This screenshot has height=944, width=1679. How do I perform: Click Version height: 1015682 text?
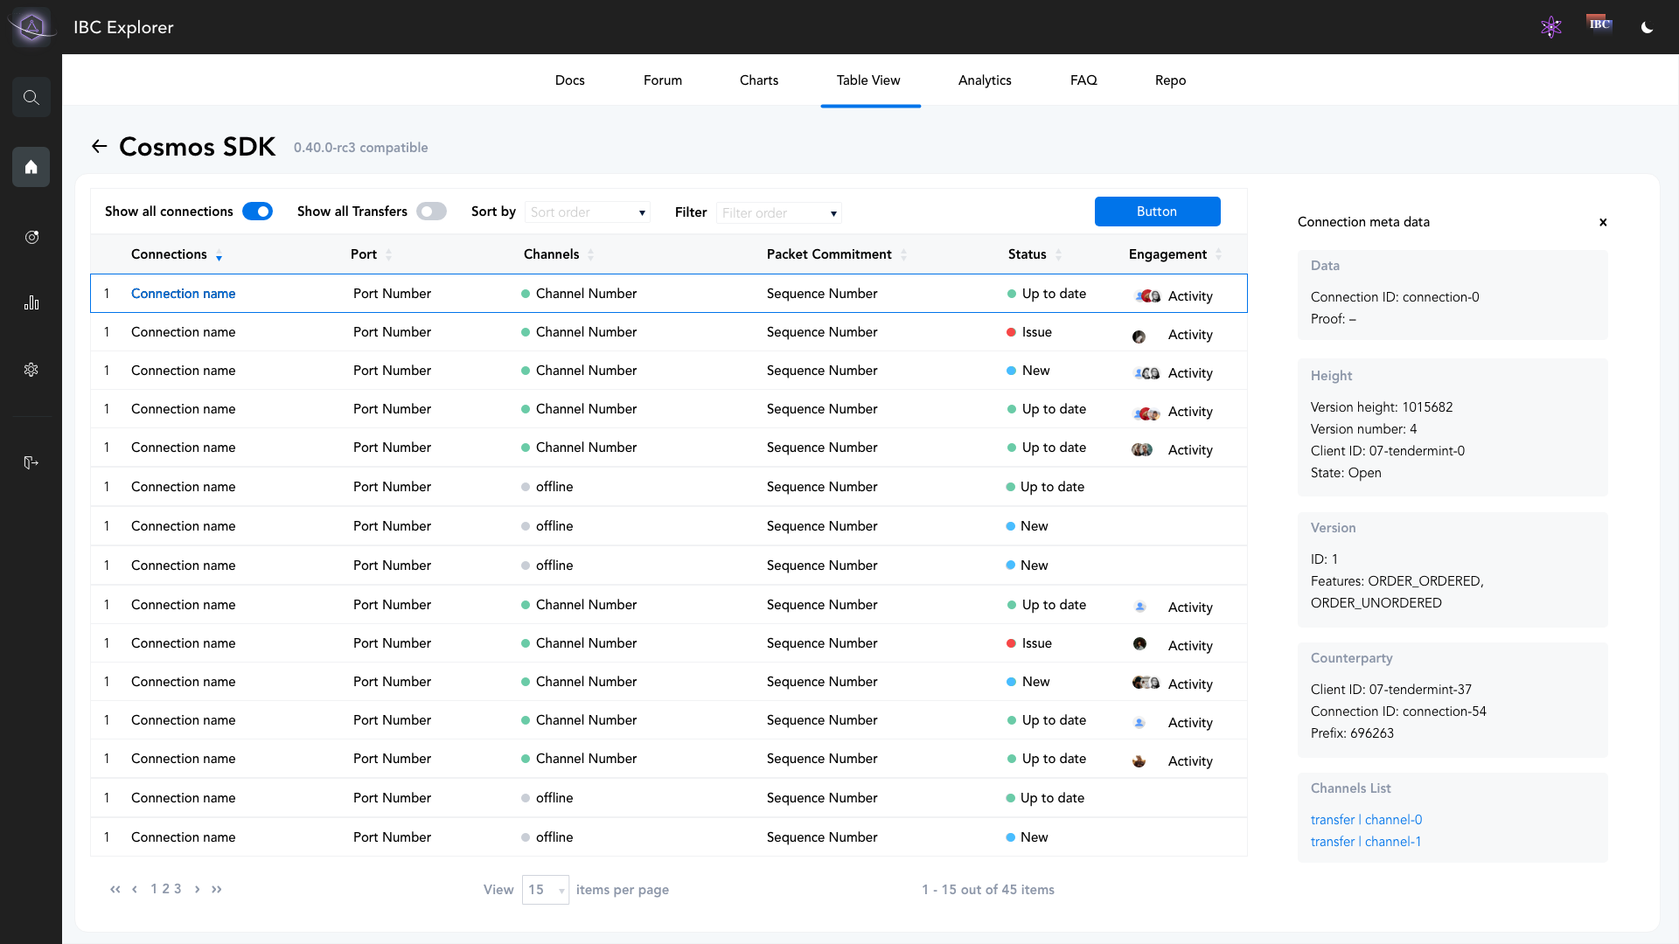(x=1381, y=407)
